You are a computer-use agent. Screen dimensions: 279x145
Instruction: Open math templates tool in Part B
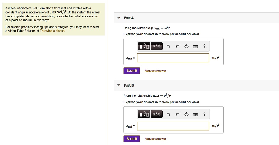tap(144, 114)
